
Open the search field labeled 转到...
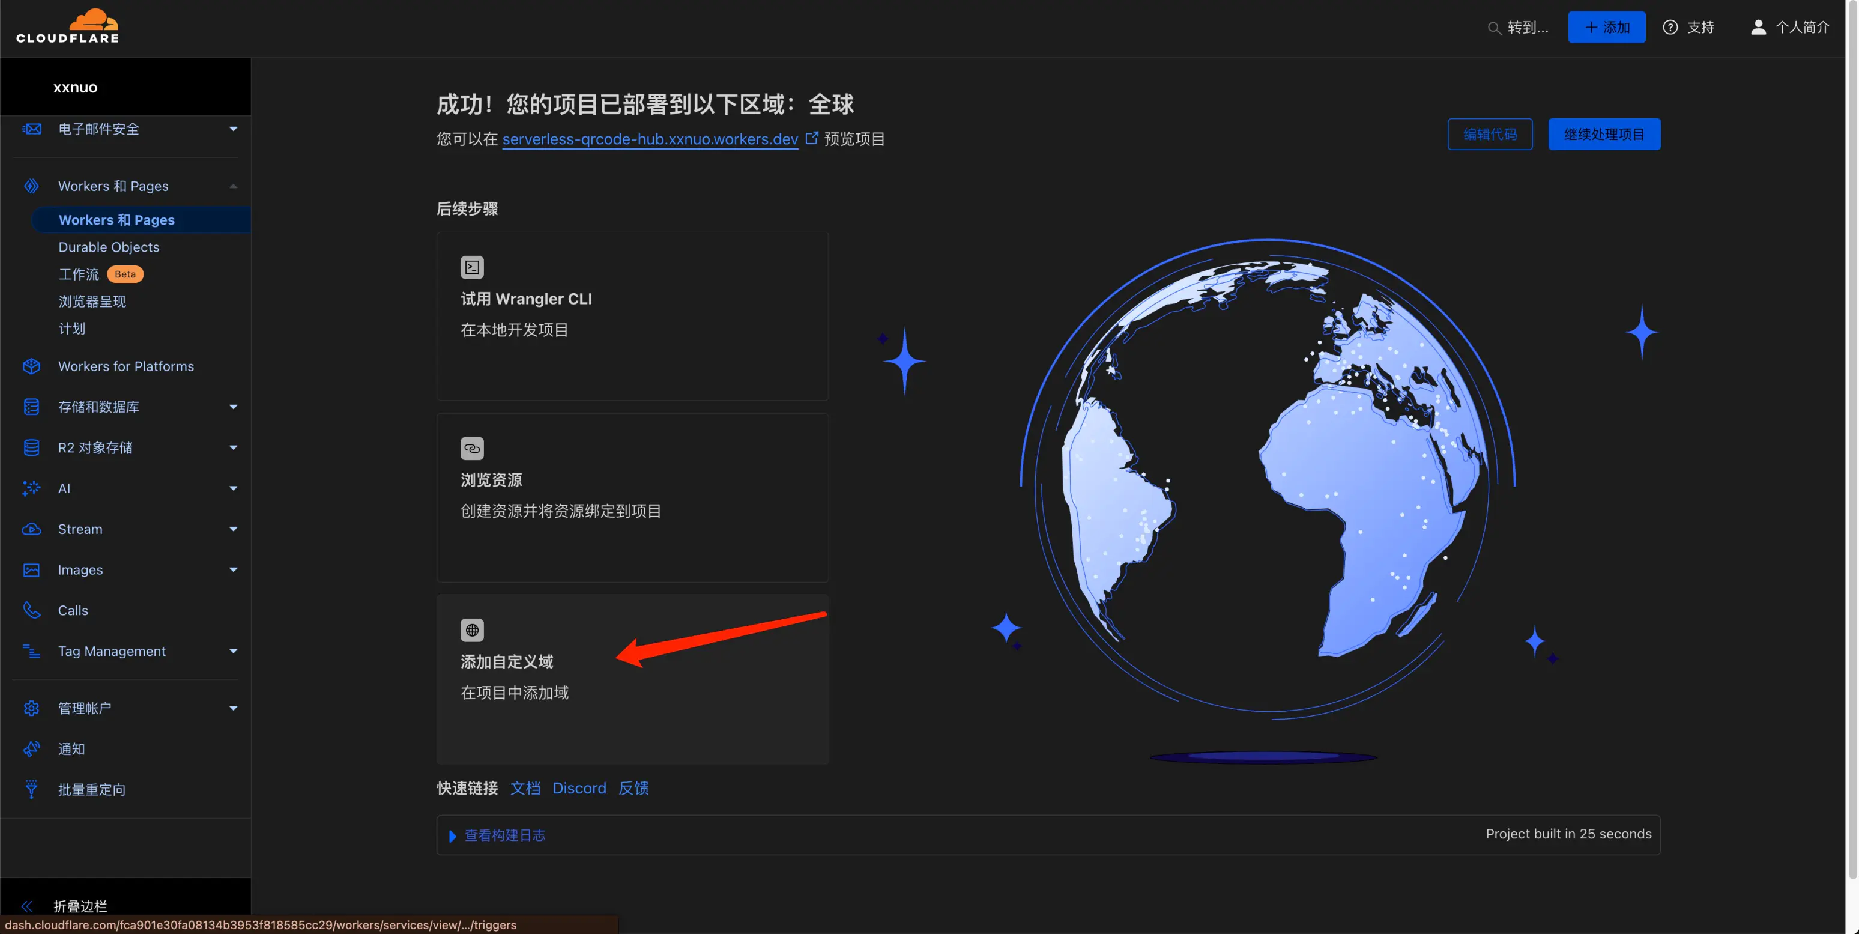click(1519, 28)
